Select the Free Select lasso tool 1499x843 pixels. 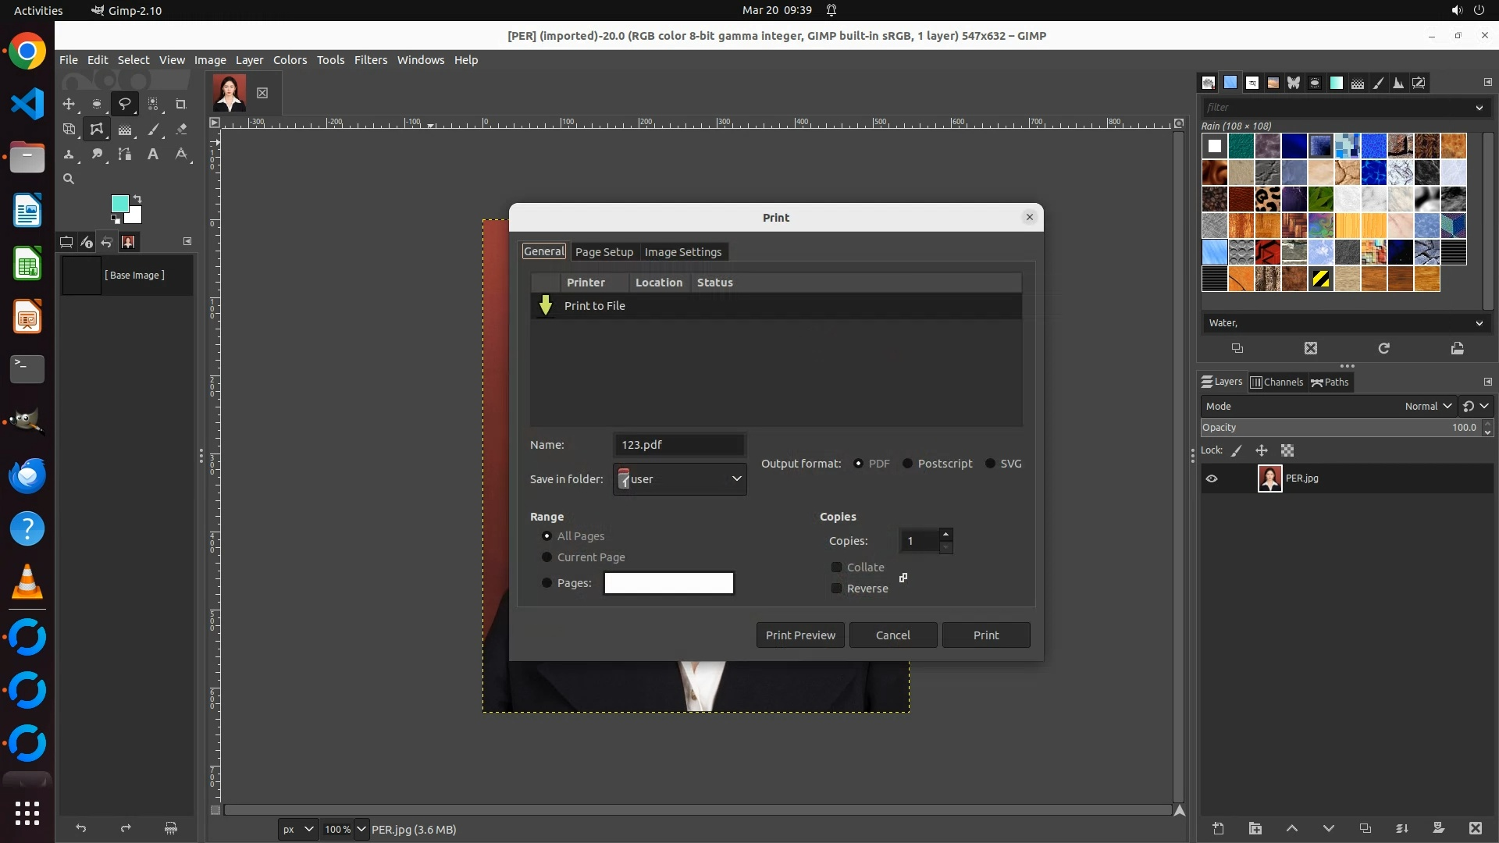point(124,104)
